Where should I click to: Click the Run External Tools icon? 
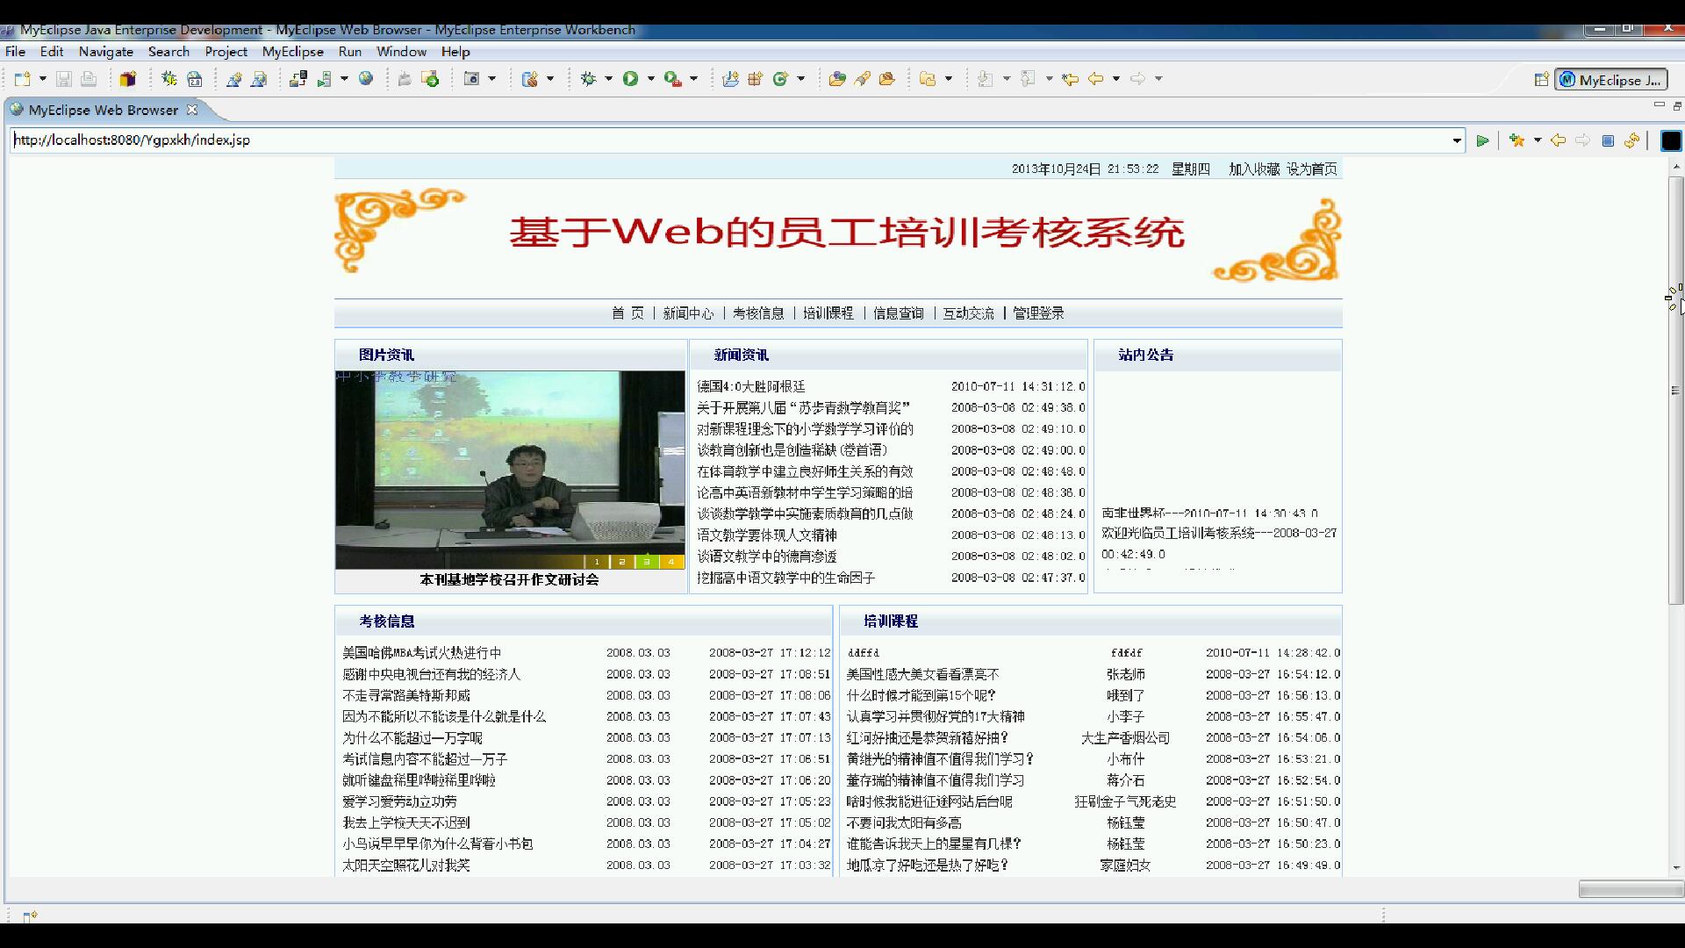pyautogui.click(x=672, y=79)
